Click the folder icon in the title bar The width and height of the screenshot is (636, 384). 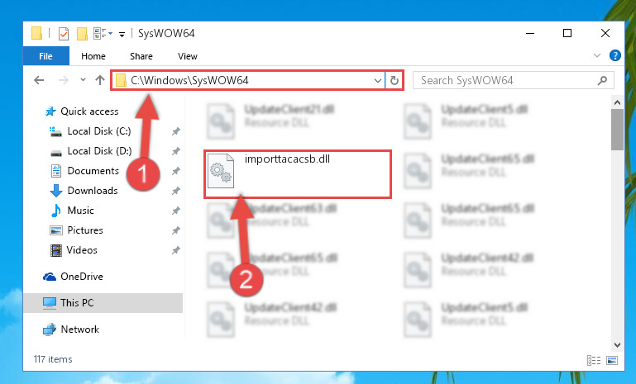[x=37, y=34]
